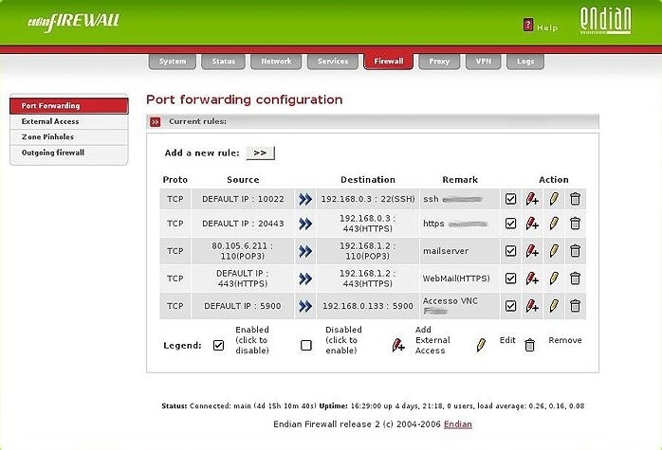Screen dimensions: 662x450
Task: Open the Status tab
Action: pos(223,62)
